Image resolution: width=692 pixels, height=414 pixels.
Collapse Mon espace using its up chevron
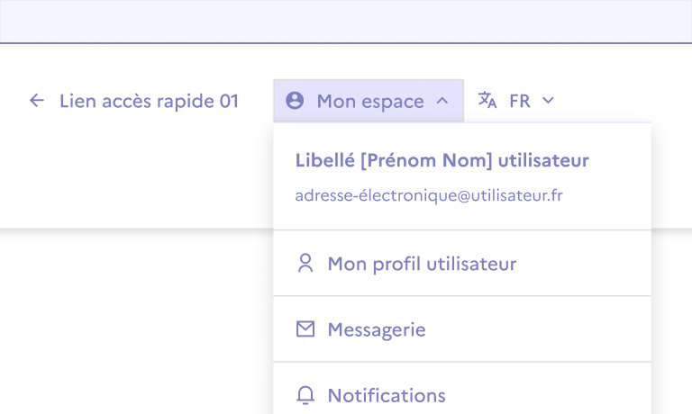(x=442, y=101)
